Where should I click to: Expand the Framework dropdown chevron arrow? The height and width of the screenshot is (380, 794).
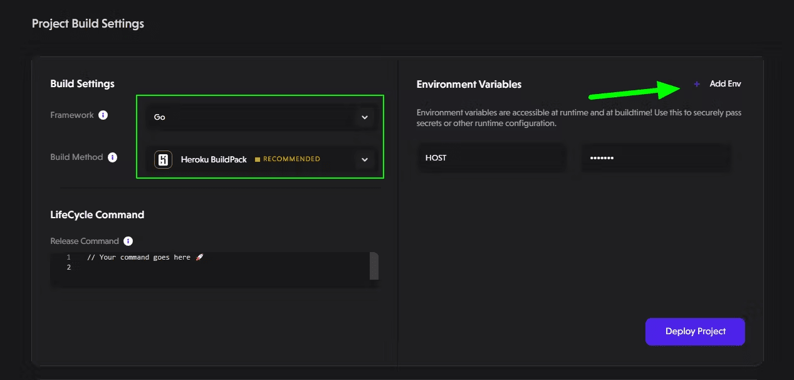(x=365, y=117)
